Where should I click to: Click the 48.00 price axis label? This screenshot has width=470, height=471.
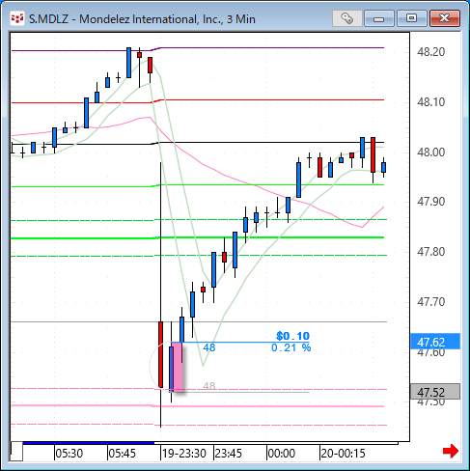point(430,152)
